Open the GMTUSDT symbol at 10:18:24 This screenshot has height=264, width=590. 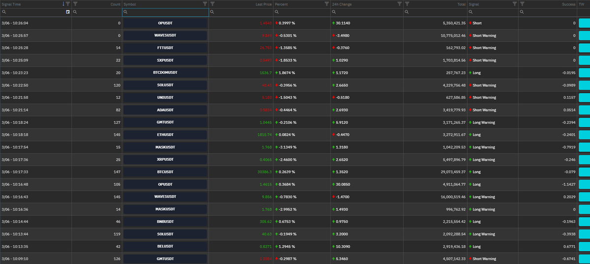pos(165,122)
